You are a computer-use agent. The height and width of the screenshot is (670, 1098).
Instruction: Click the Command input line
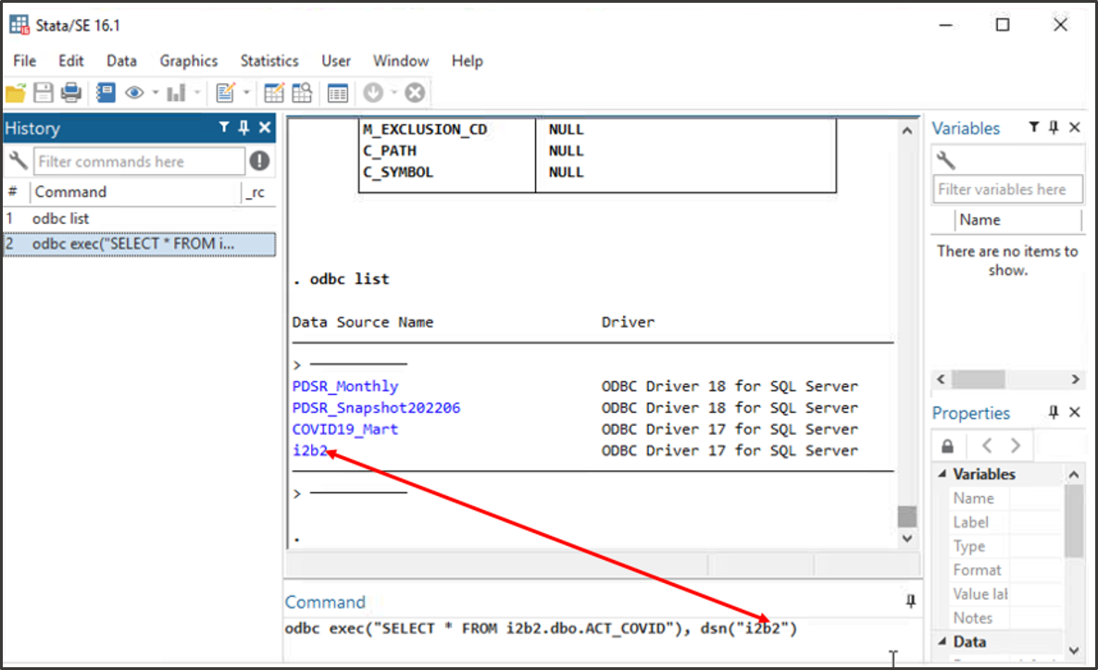(x=601, y=628)
